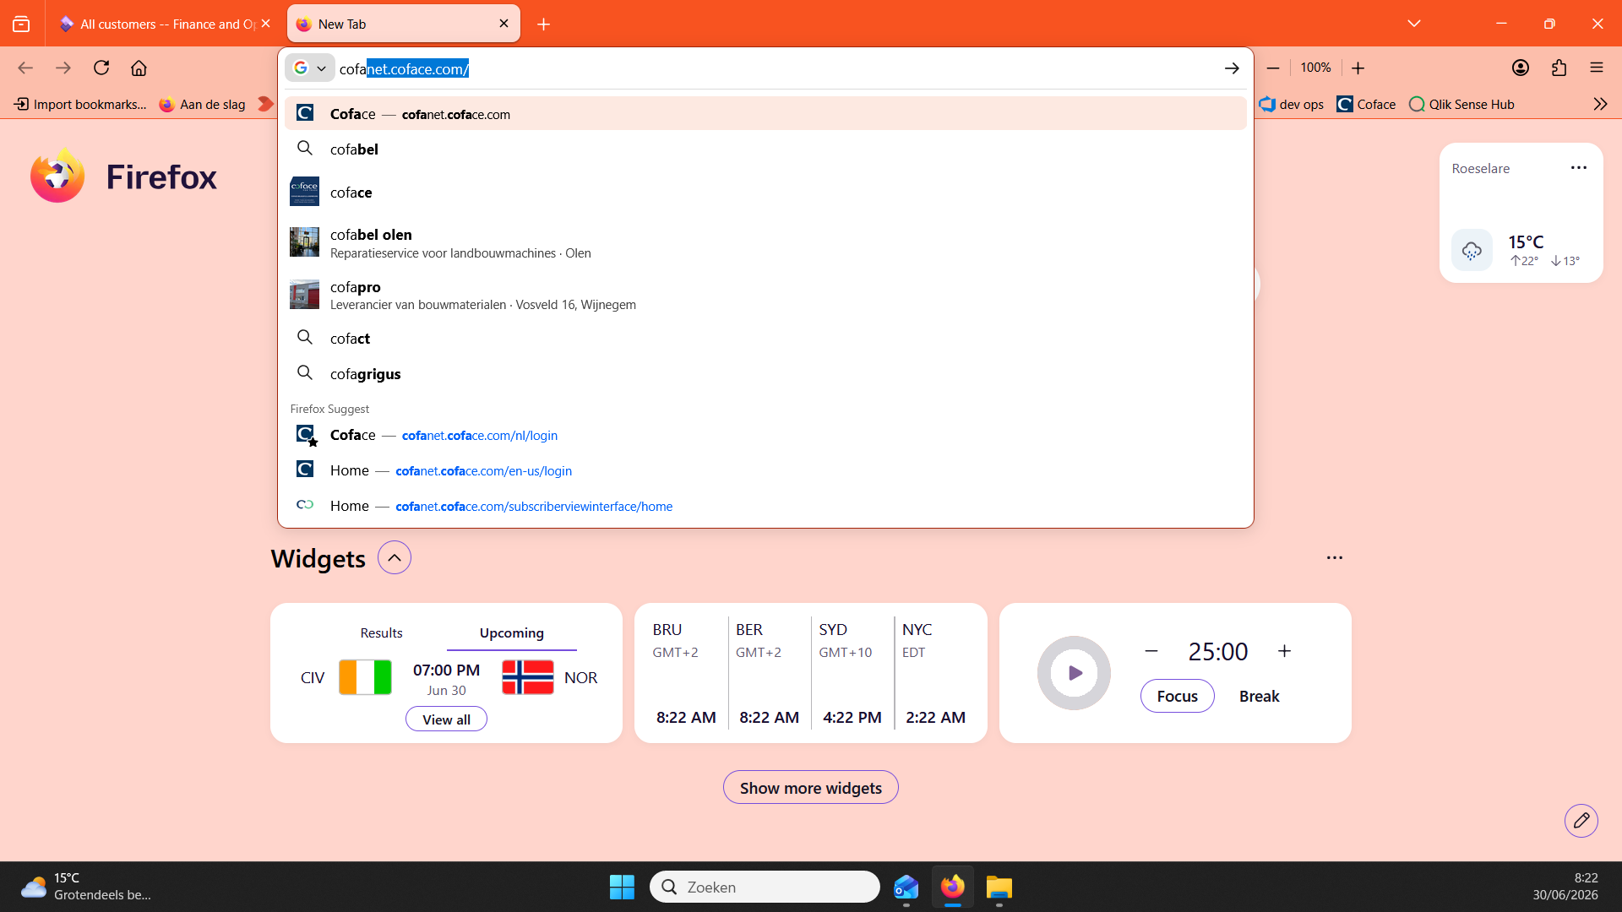Reload the page with the refresh icon

[x=101, y=68]
